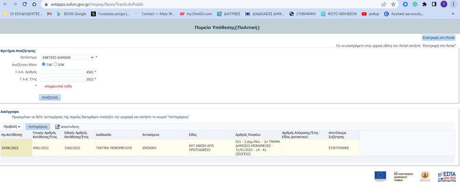460x186 pixels.
Task: Click the Λεπτομέρειες details button
Action: click(x=38, y=127)
